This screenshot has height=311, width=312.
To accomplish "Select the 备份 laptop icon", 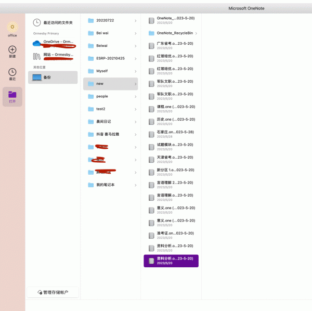I will click(37, 77).
